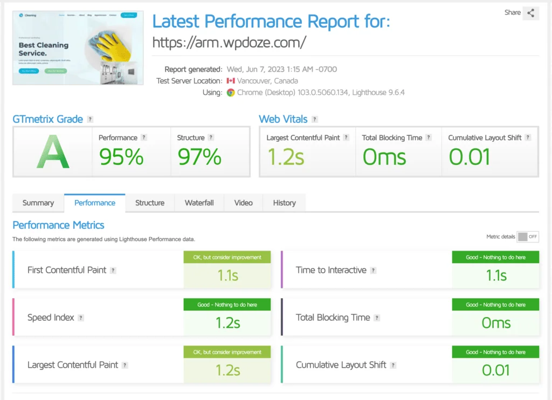Screen dimensions: 552x400
Task: Switch to the Summary tab
Action: pyautogui.click(x=38, y=203)
